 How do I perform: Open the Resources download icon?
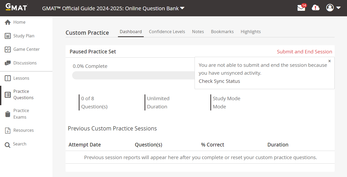(x=8, y=130)
